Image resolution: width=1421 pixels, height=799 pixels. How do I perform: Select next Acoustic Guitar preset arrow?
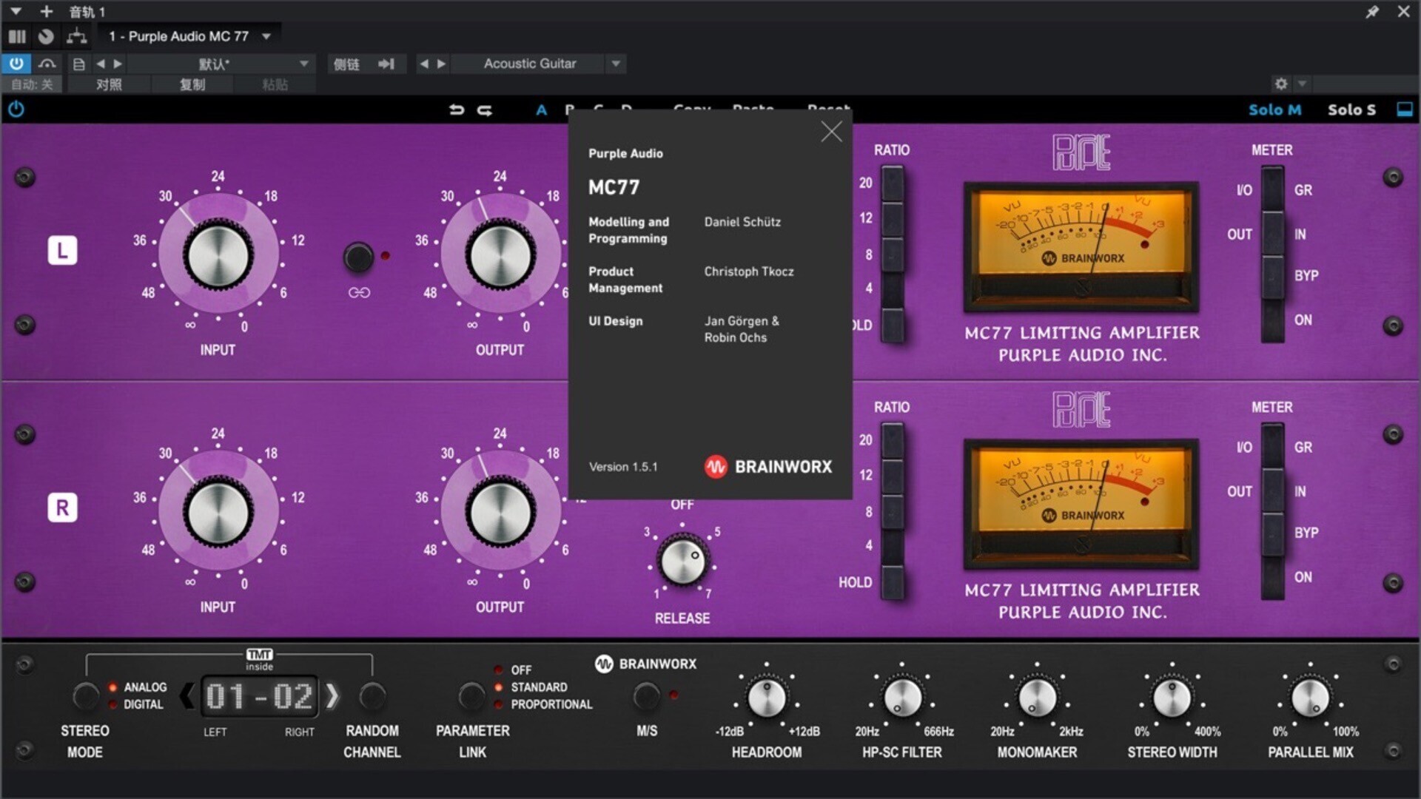pyautogui.click(x=441, y=64)
